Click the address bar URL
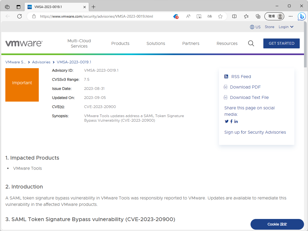Viewport: 308px width, 231px height. (97, 17)
